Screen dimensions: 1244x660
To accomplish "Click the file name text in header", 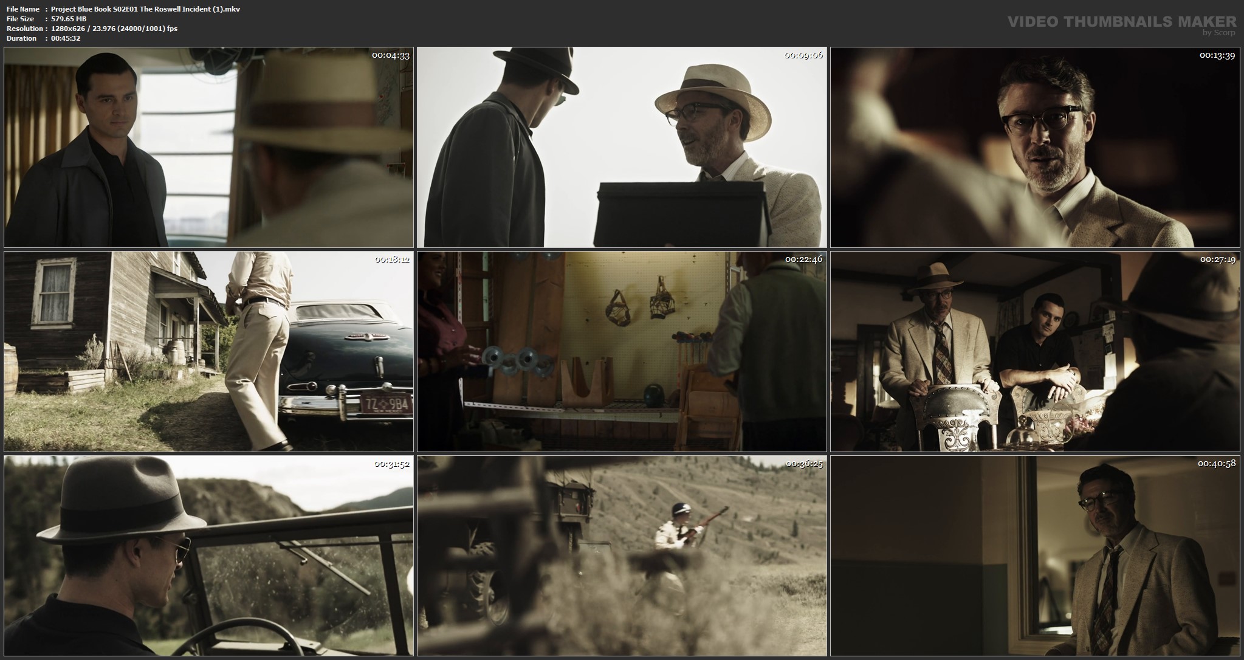I will coord(146,9).
